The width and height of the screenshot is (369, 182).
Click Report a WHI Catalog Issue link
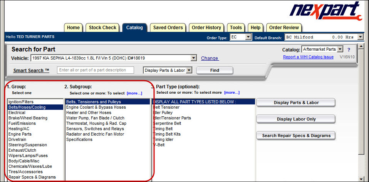pyautogui.click(x=308, y=57)
